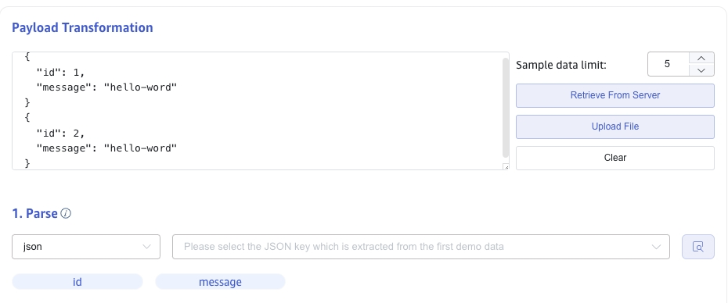This screenshot has height=303, width=728.
Task: Click the JSON key dropdown chevron
Action: (x=656, y=247)
